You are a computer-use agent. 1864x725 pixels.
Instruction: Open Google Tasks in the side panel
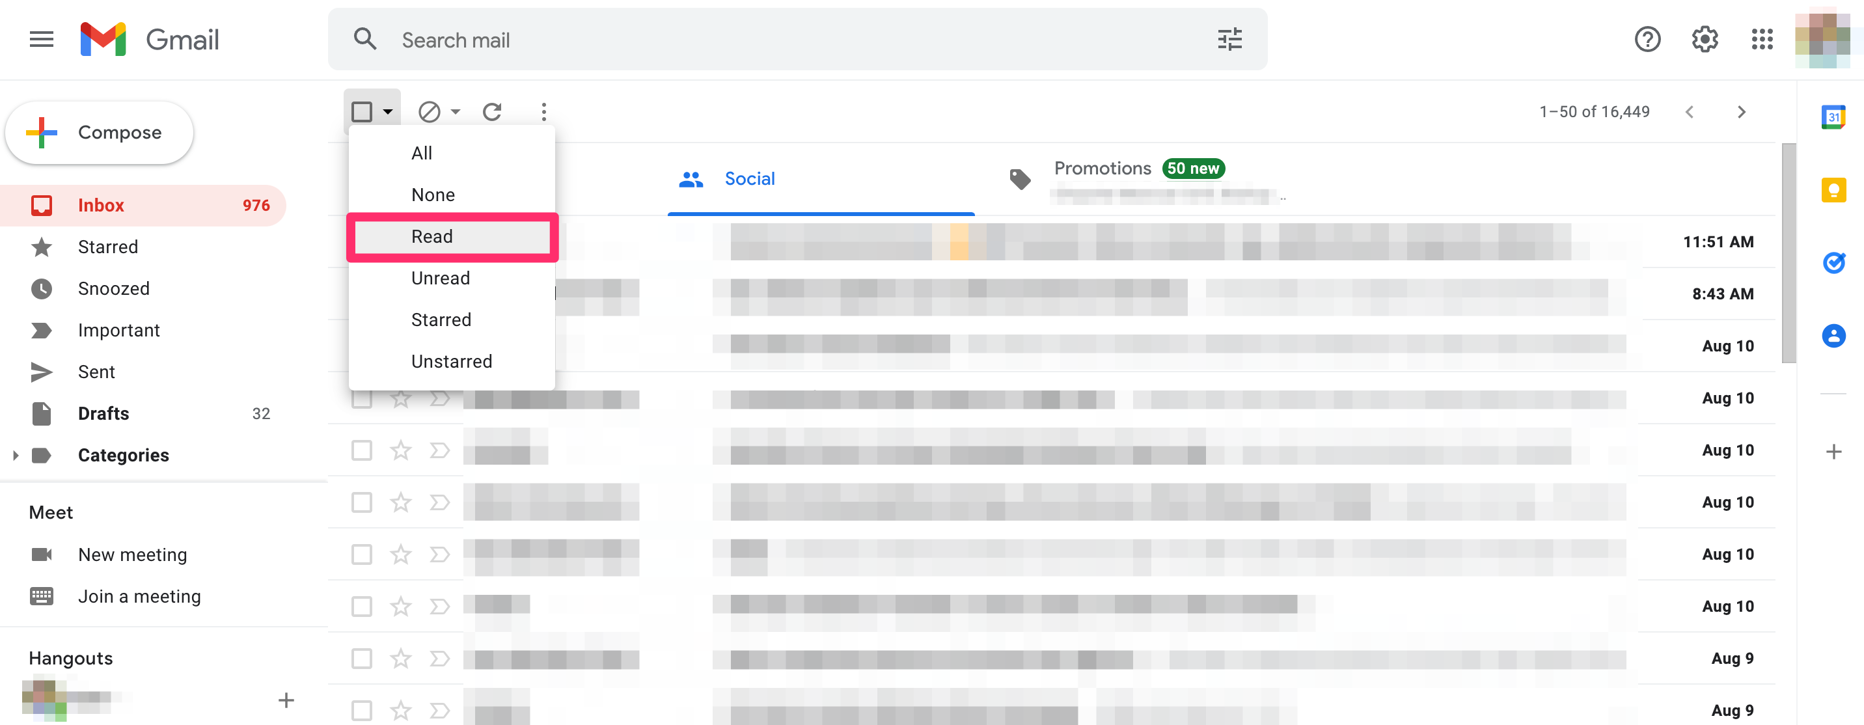pyautogui.click(x=1833, y=263)
